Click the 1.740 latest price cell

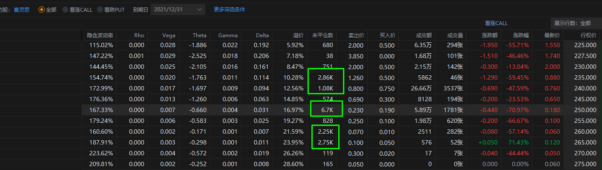[553, 56]
